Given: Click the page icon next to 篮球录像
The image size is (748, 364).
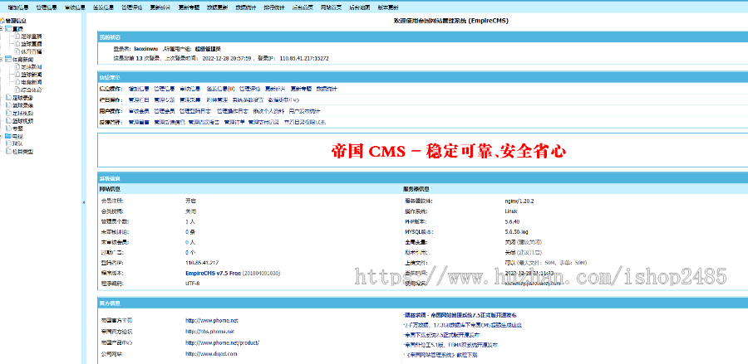Looking at the screenshot, I should tap(8, 105).
